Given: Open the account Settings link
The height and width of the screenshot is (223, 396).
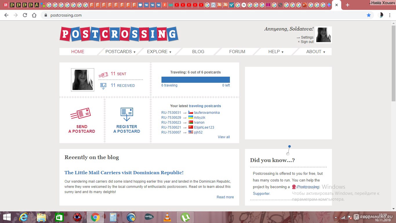Looking at the screenshot, I should (x=307, y=37).
